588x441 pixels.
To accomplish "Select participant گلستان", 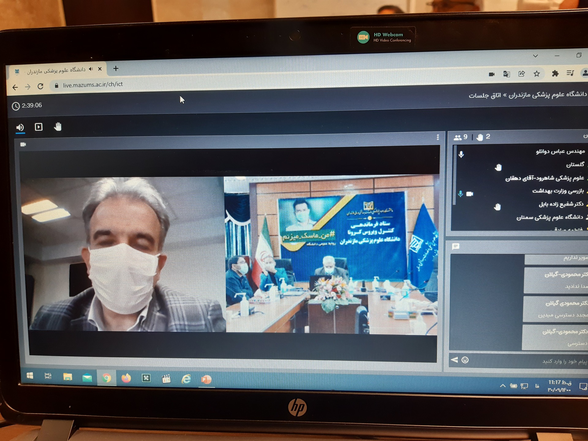I will click(575, 164).
